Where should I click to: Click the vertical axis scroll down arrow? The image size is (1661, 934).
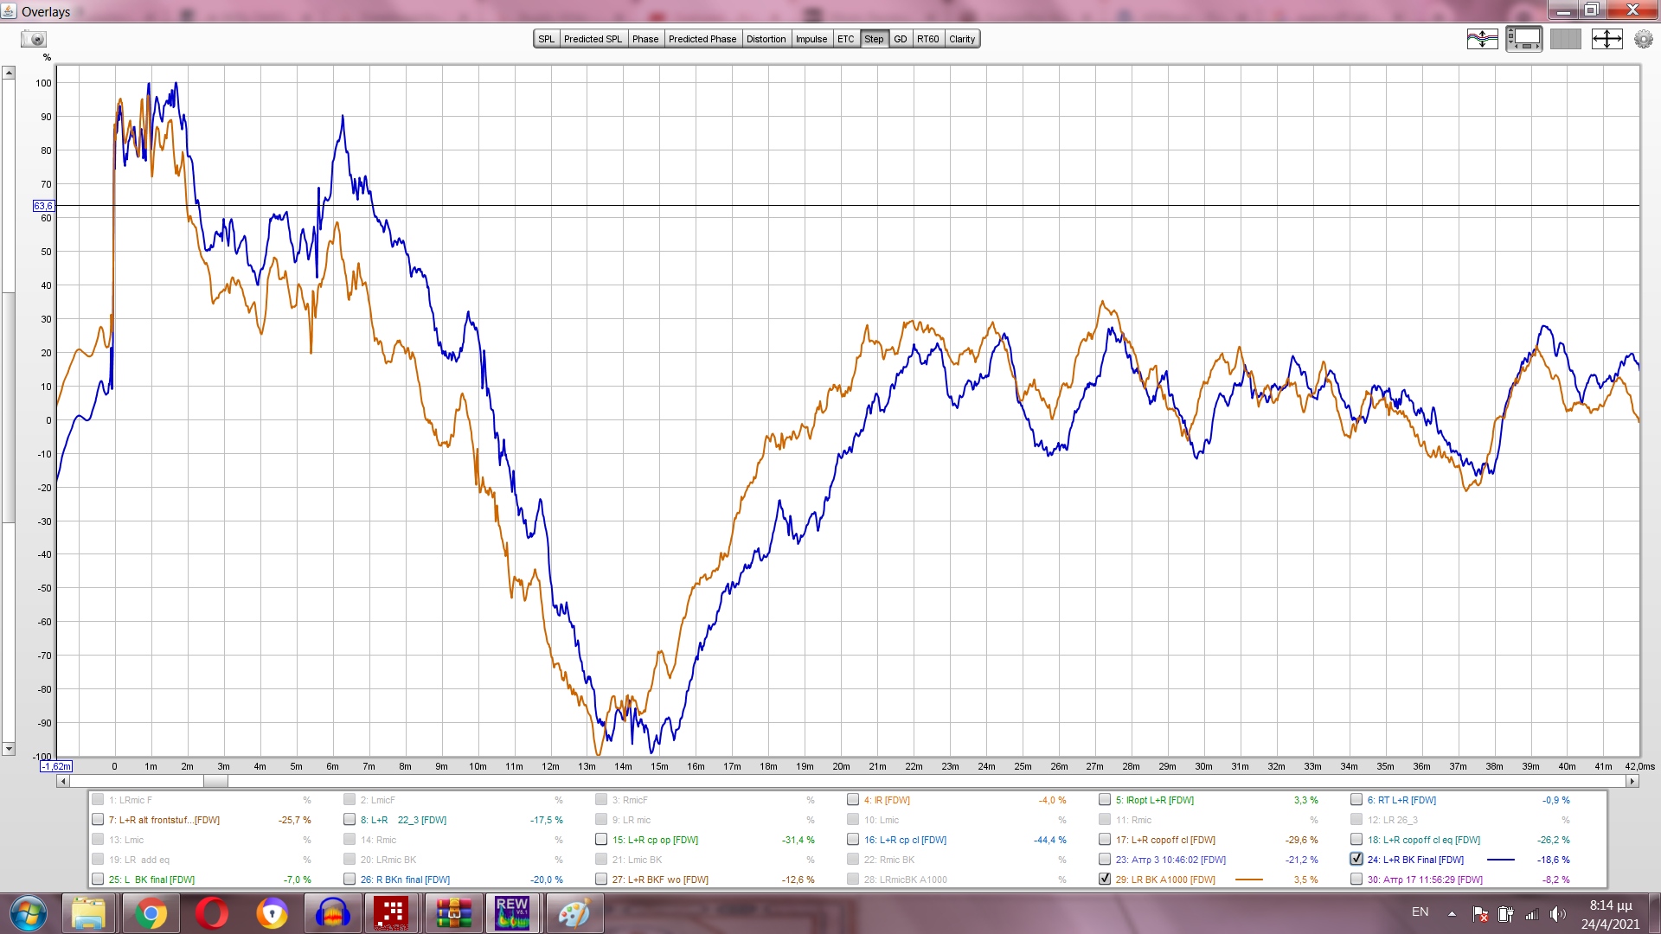9,749
